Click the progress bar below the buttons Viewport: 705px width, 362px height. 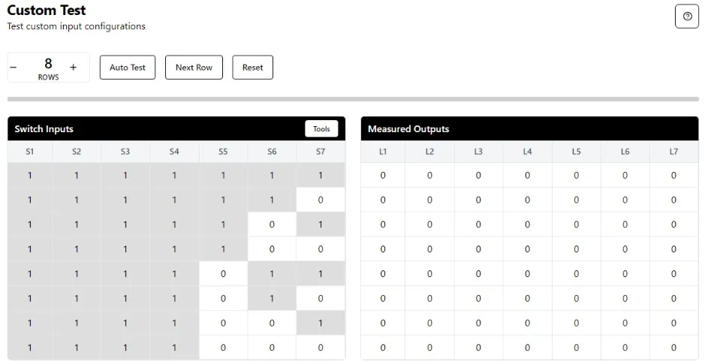click(352, 99)
